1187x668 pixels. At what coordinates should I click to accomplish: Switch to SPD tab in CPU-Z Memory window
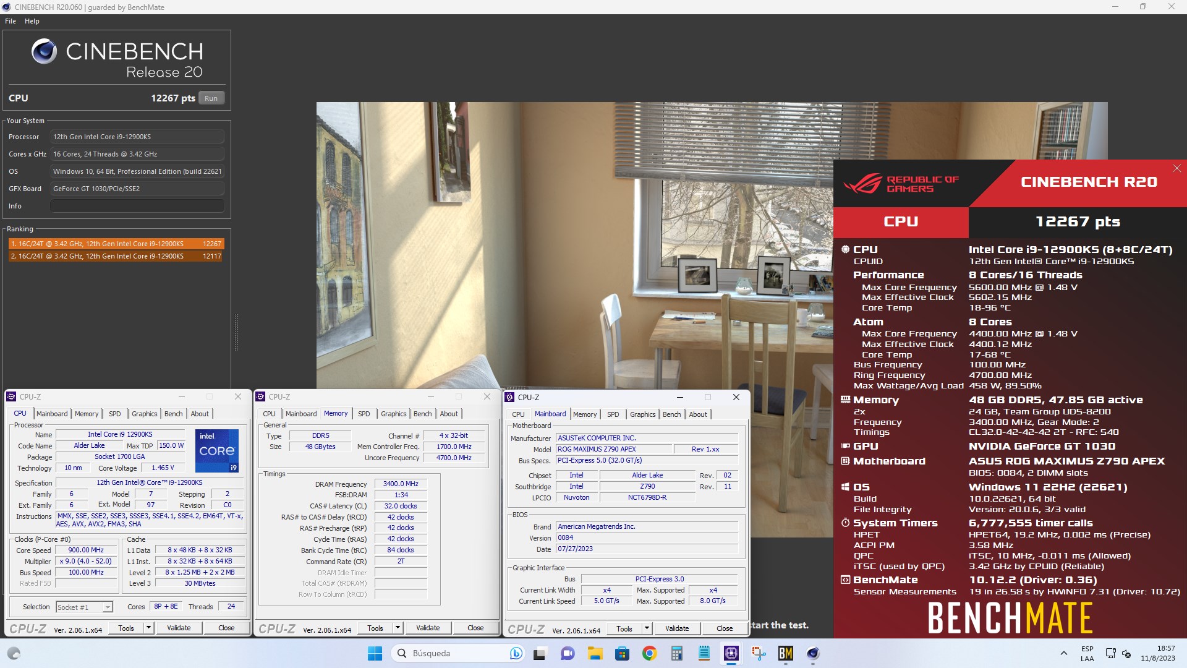coord(364,414)
